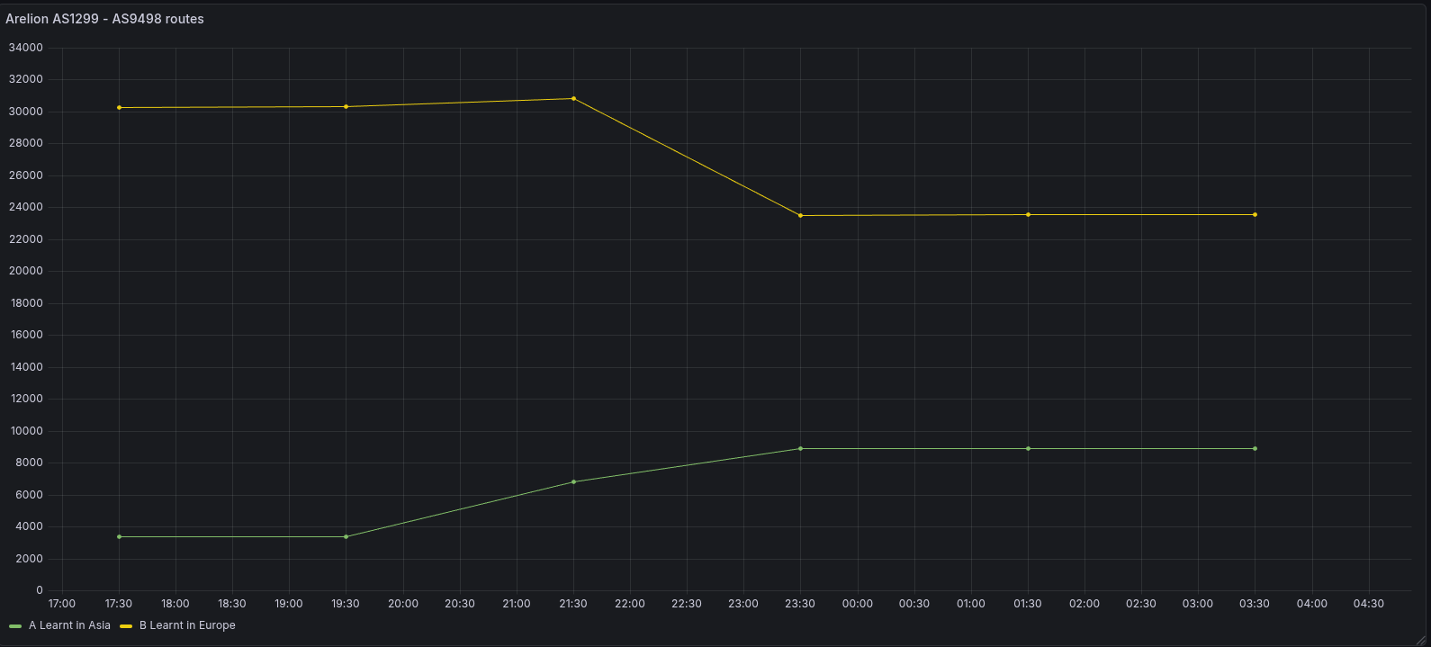
Task: Click the yellow color swatch in the legend
Action: tap(126, 625)
